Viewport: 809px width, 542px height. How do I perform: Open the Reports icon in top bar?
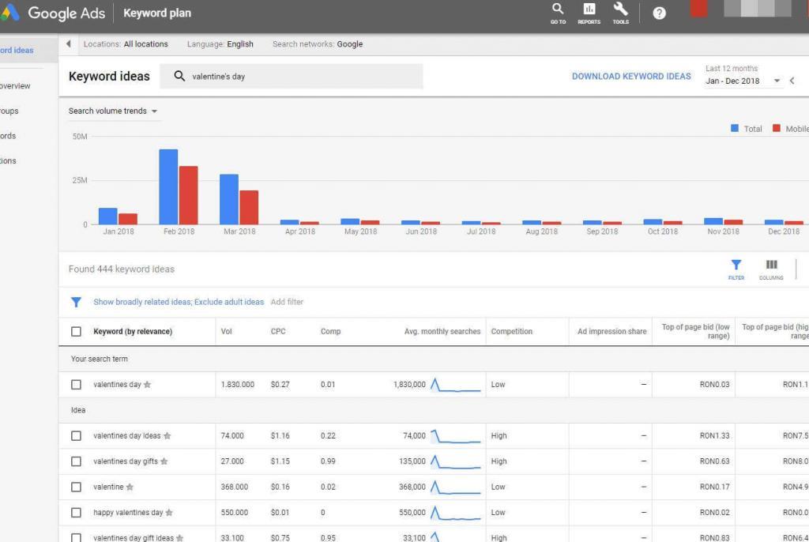tap(589, 13)
